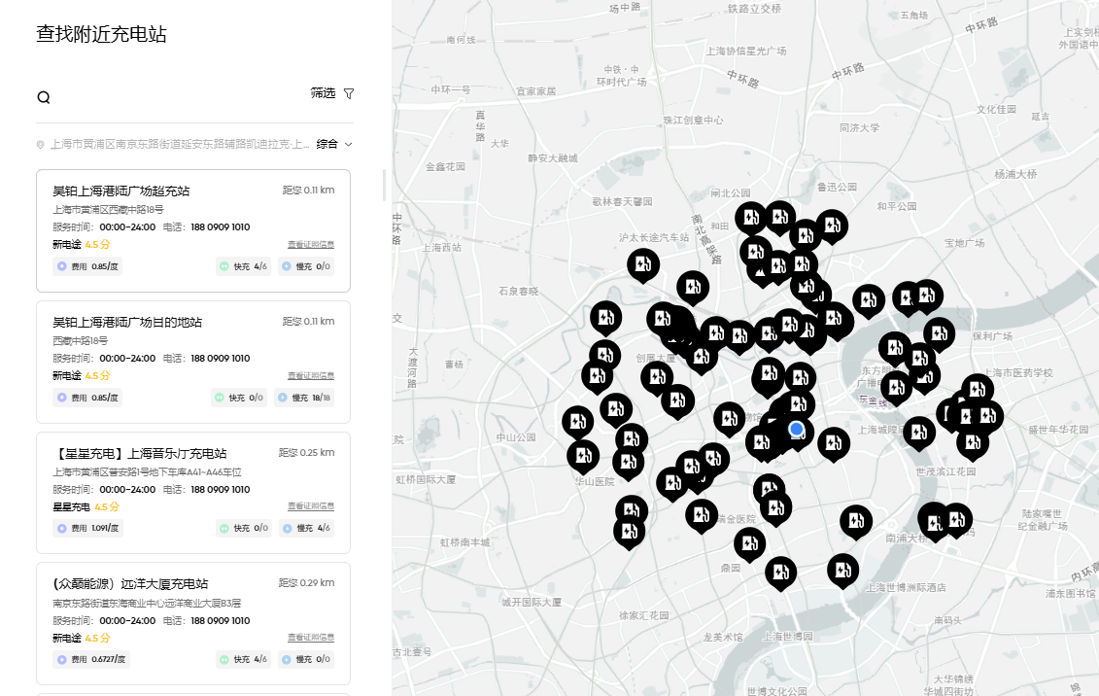Select charging pin below 上海市医药学校 label
Image resolution: width=1099 pixels, height=696 pixels.
[x=977, y=391]
